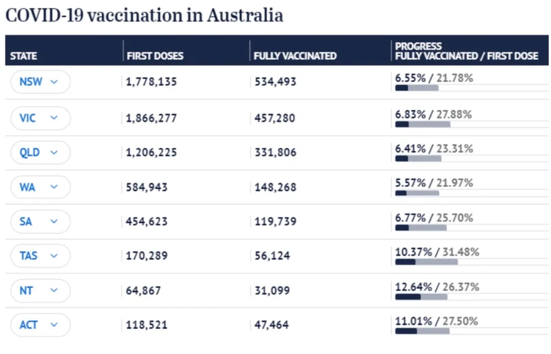Sort by FIRST DOSES column header
The height and width of the screenshot is (354, 551).
point(155,56)
